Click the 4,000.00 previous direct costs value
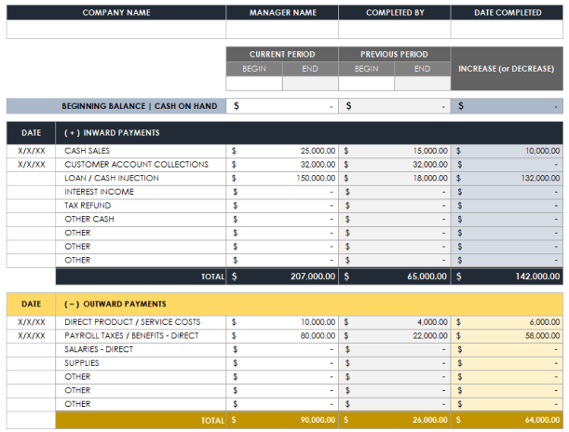This screenshot has width=569, height=432. point(432,322)
